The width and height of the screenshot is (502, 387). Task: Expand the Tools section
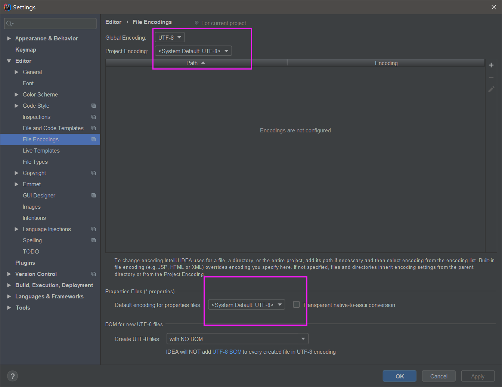point(9,308)
